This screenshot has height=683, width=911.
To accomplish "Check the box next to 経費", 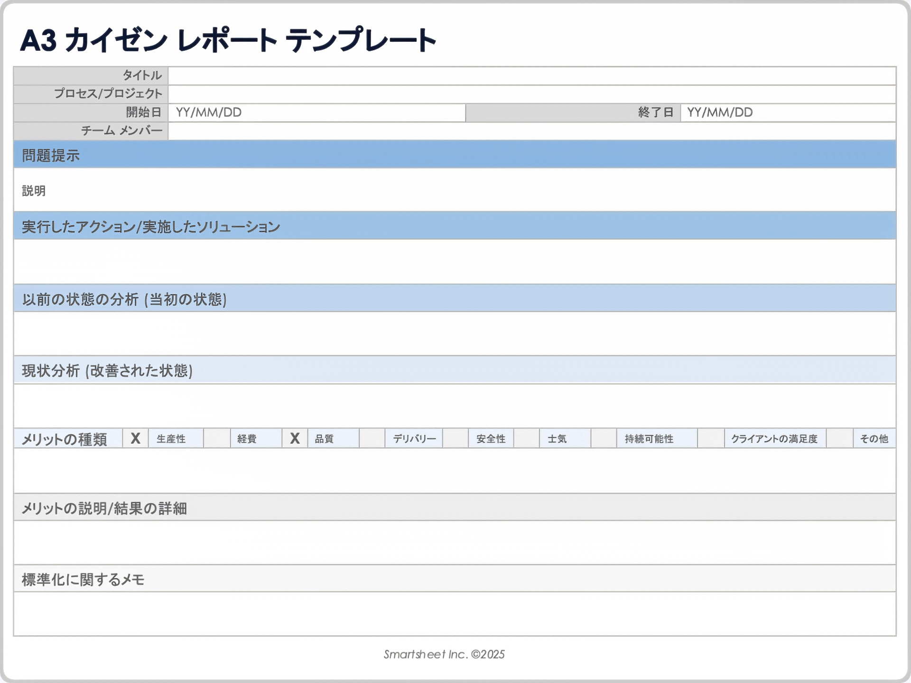I will point(217,438).
